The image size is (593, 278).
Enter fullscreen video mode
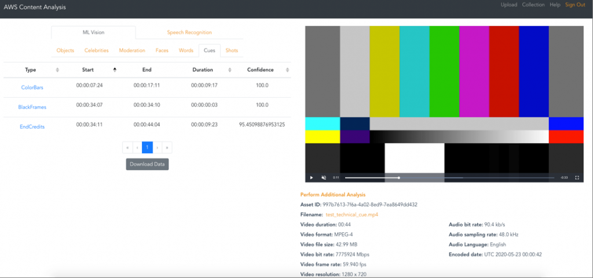577,177
